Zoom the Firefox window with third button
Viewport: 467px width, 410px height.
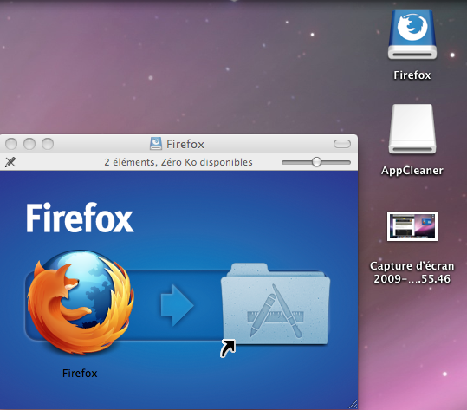[x=48, y=144]
